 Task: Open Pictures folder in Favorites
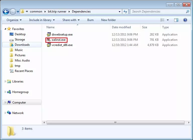[20, 55]
